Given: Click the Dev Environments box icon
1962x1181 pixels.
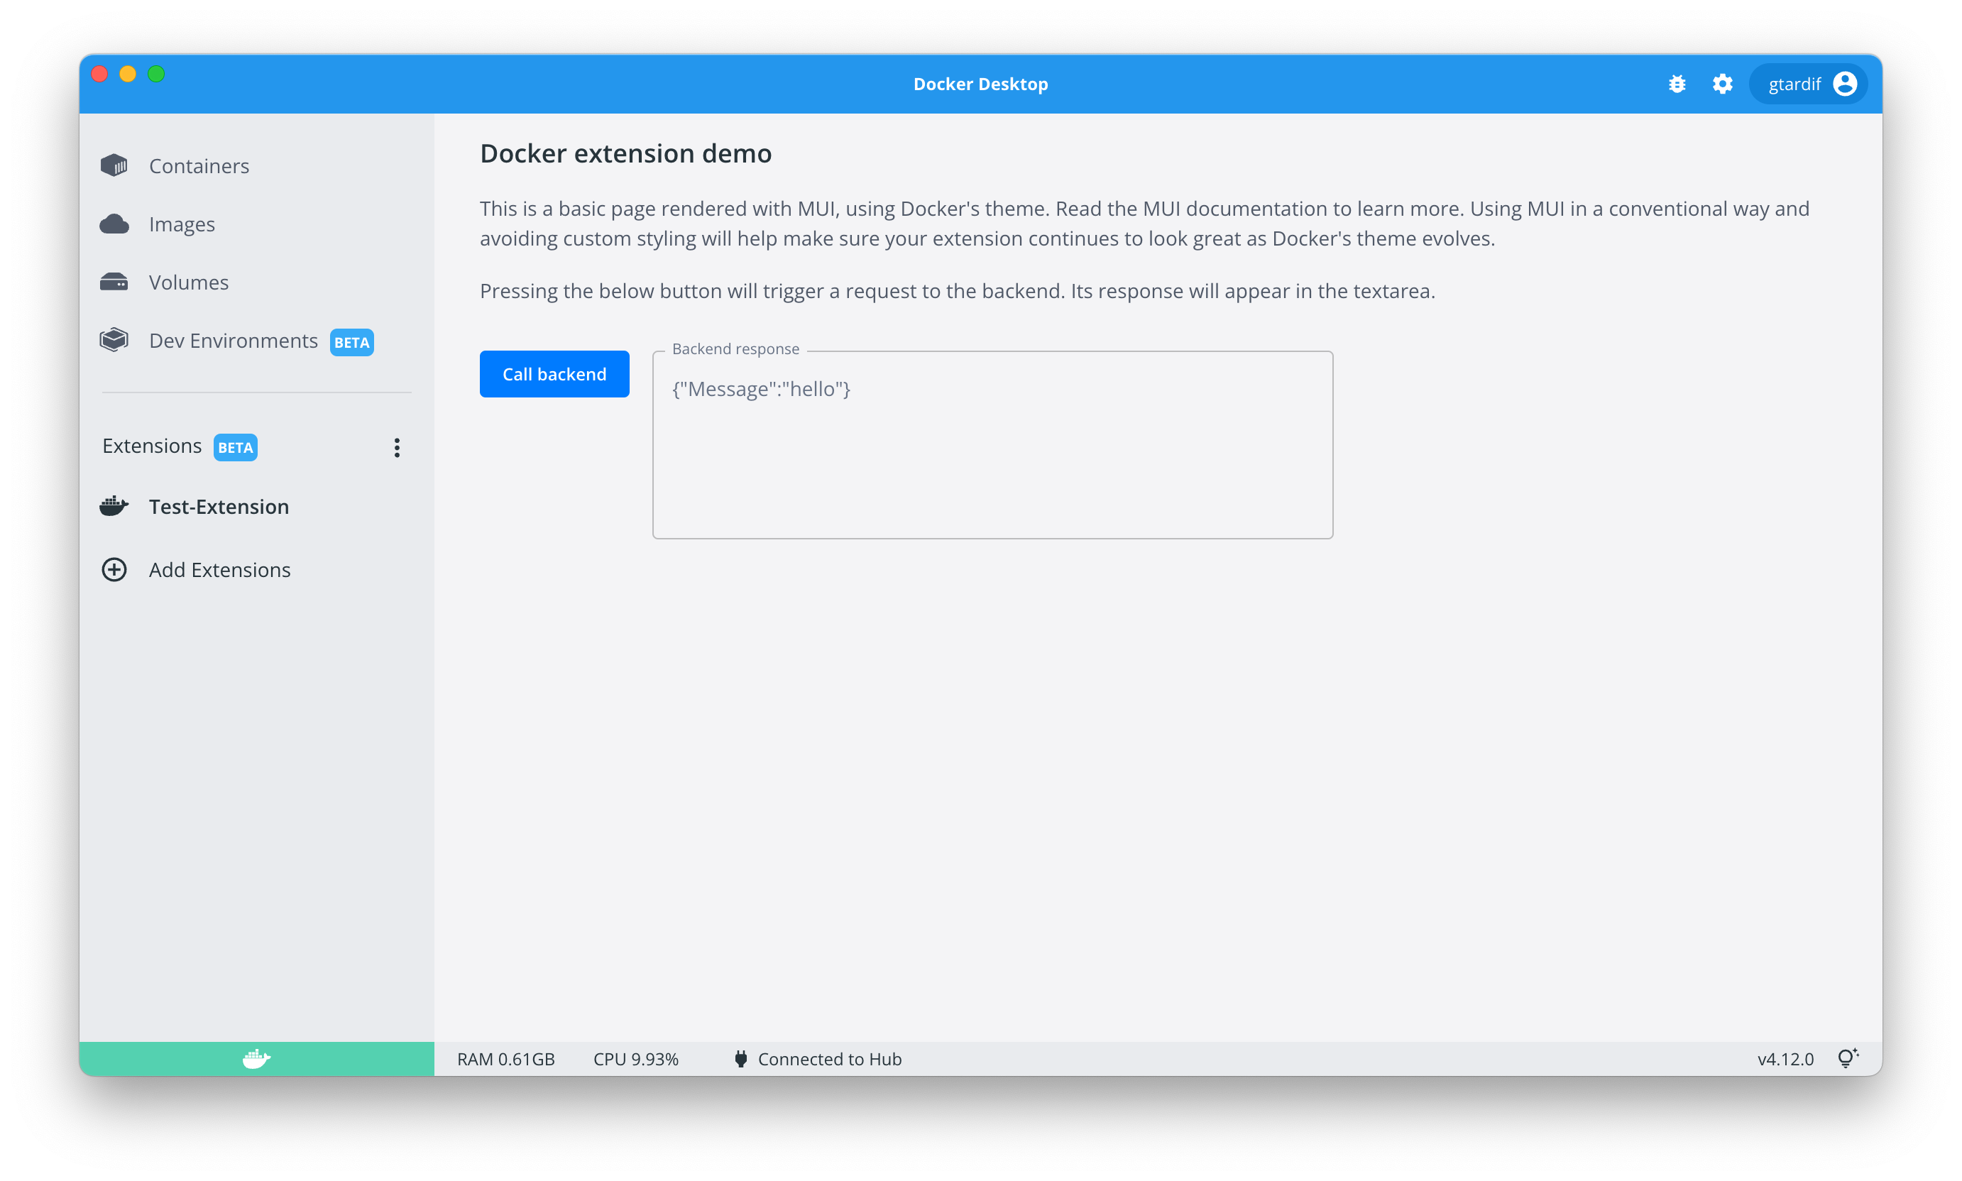Looking at the screenshot, I should click(x=114, y=341).
